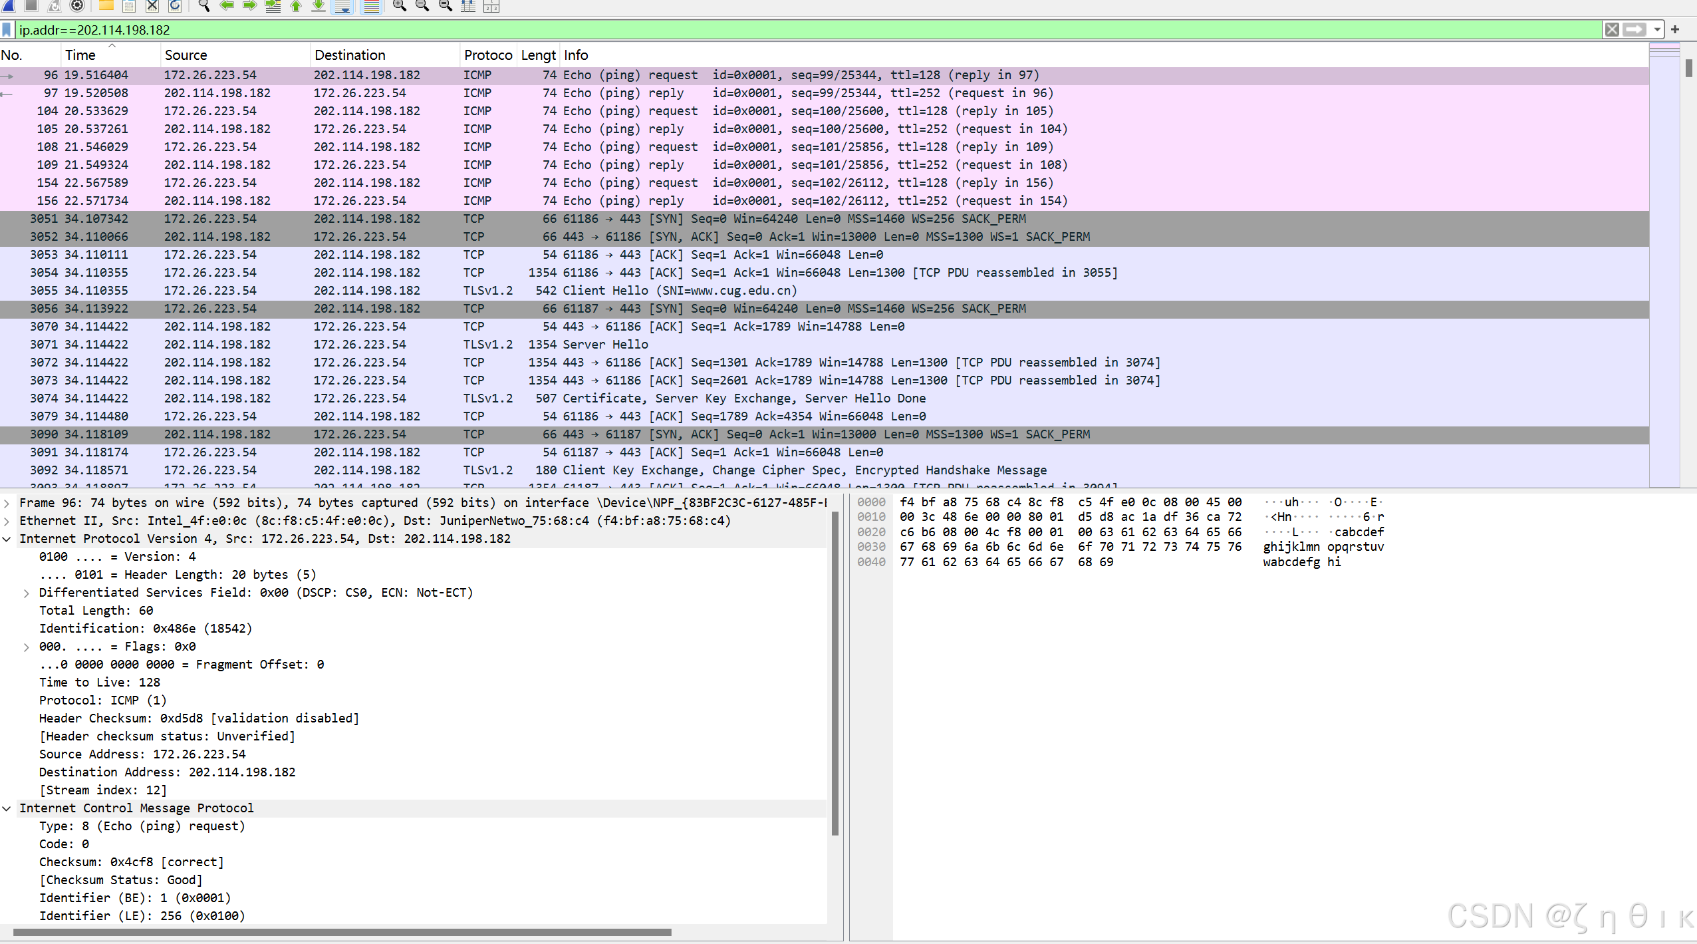Image resolution: width=1697 pixels, height=944 pixels.
Task: Collapse the Internet Control Message Protocol section
Action: tap(7, 808)
